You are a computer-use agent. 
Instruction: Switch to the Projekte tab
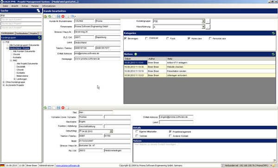point(33,33)
